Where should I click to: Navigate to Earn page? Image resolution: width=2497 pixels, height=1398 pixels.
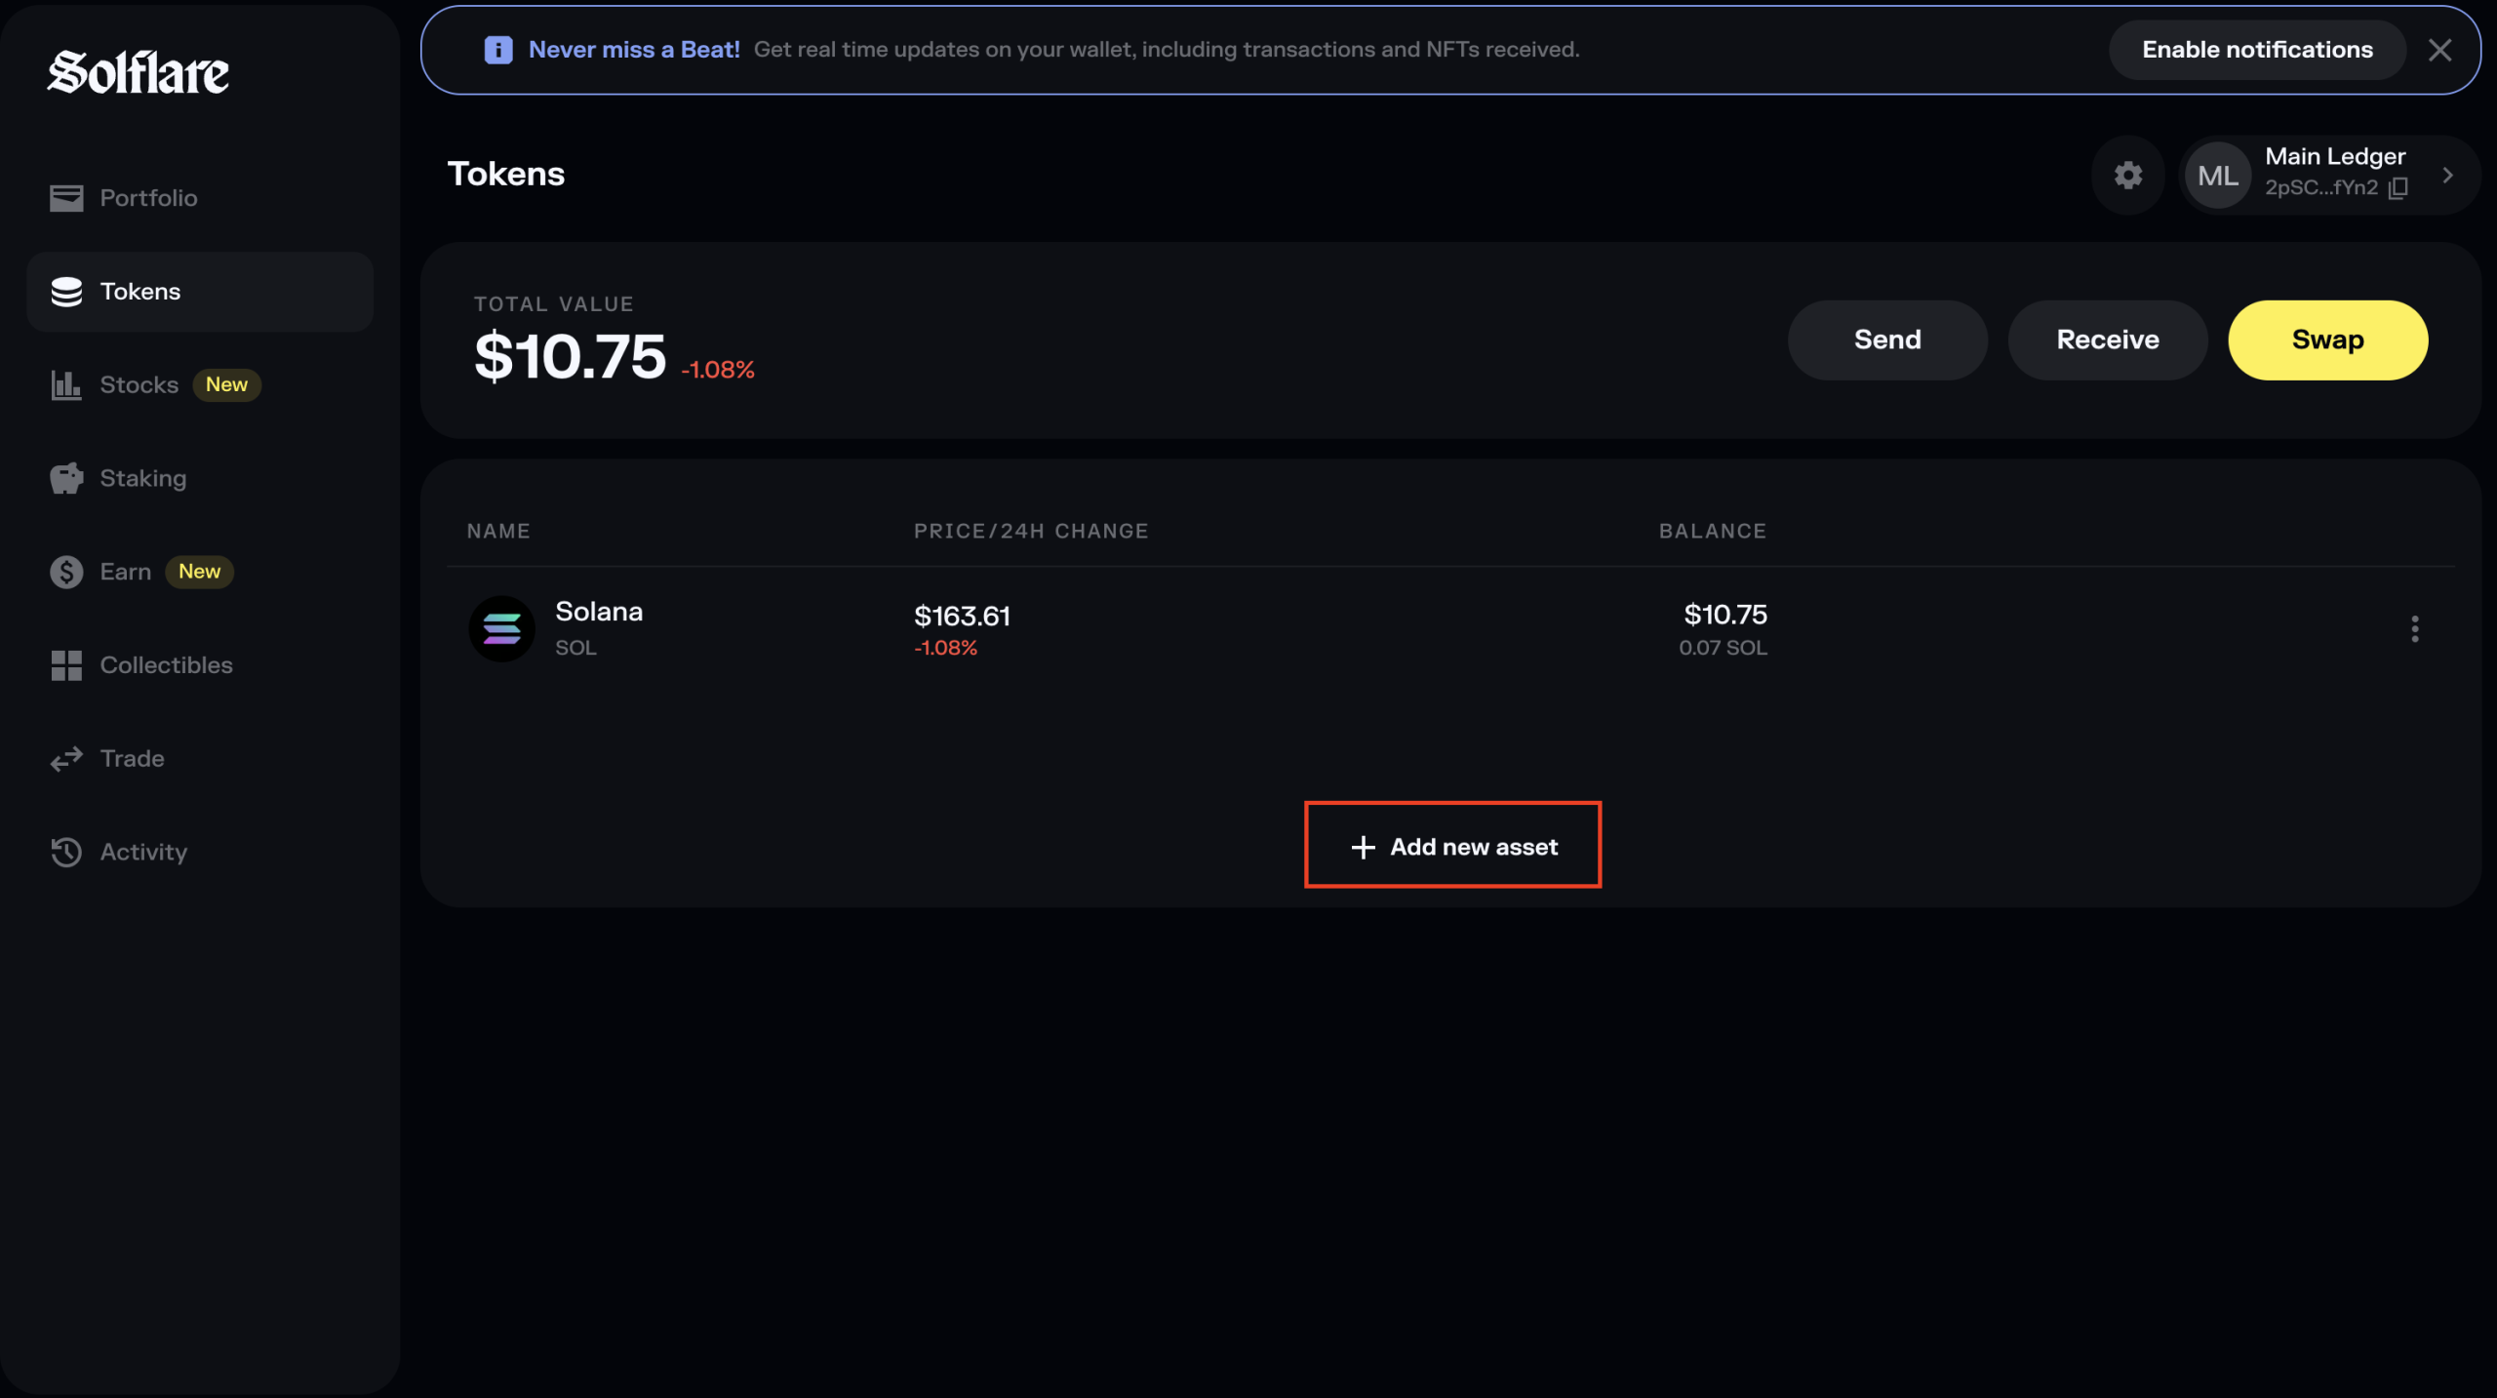coord(125,572)
